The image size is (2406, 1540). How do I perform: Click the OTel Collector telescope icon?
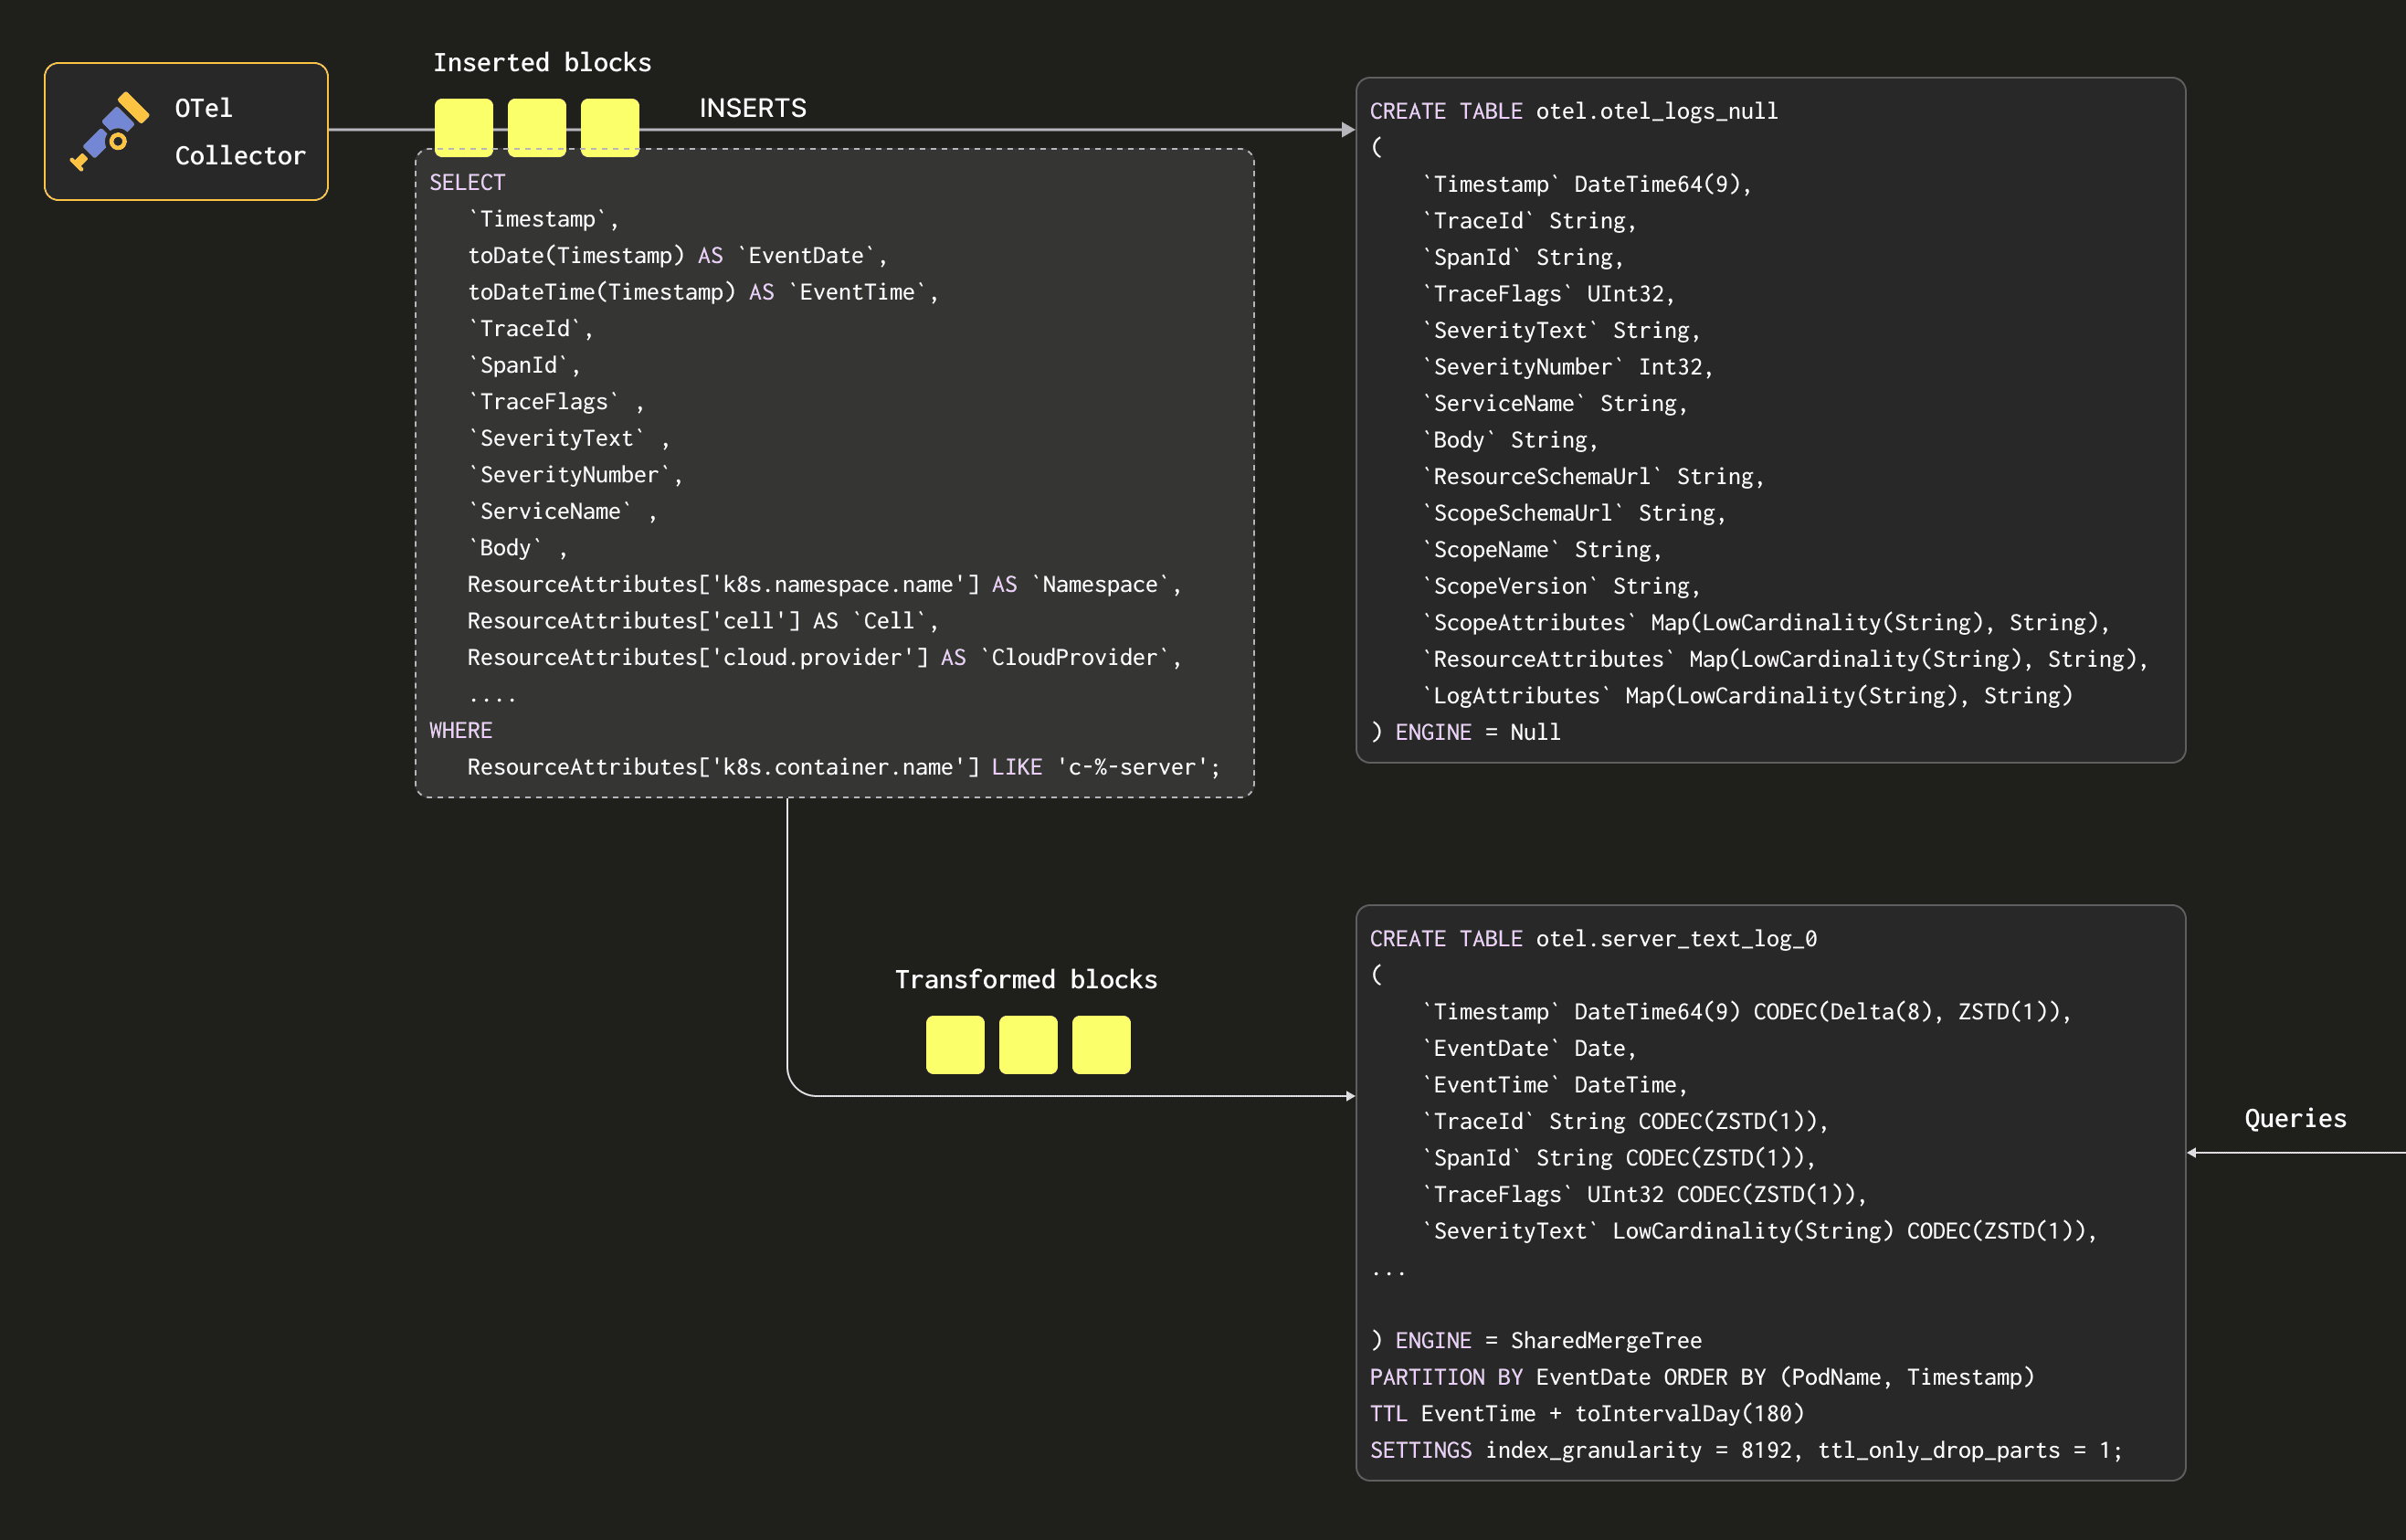110,131
